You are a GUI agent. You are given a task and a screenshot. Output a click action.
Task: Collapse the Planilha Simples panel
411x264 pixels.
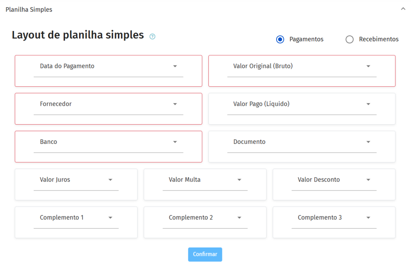[403, 9]
